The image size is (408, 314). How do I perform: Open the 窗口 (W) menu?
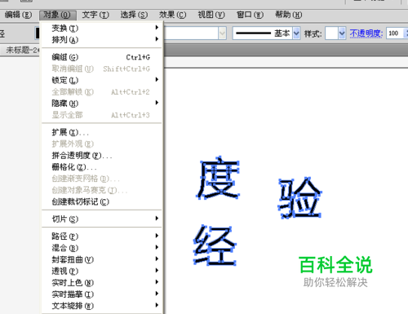coord(250,15)
